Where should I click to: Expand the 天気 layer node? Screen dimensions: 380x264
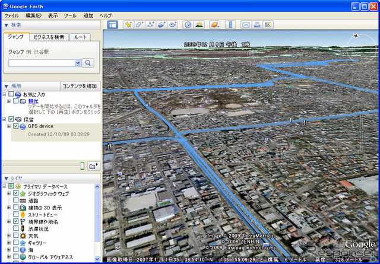click(9, 236)
